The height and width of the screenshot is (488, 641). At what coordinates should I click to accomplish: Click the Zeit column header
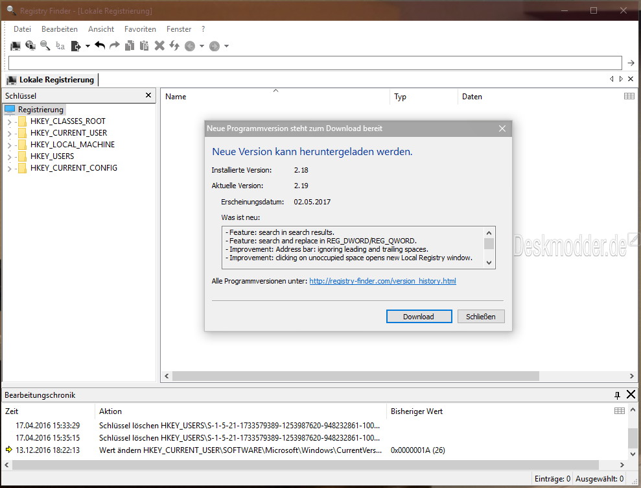49,411
